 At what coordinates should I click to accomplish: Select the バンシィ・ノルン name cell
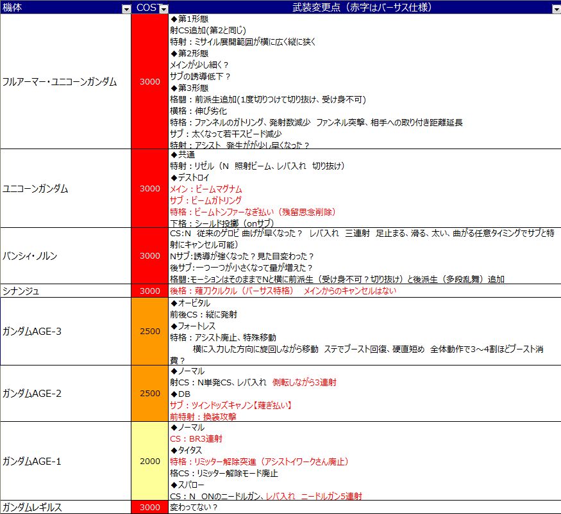[x=65, y=256]
